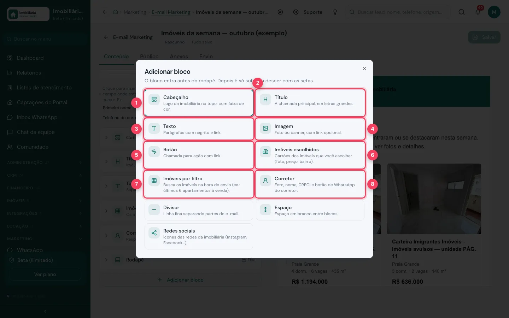Expand the ADMINISTRAÇÃO menu section

click(x=45, y=163)
